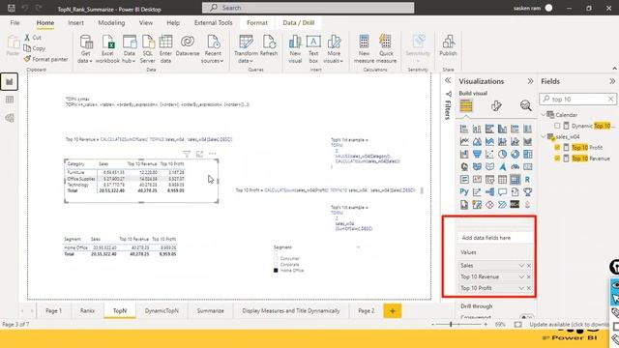The height and width of the screenshot is (348, 619).
Task: Create a Quick measure
Action: 386,49
